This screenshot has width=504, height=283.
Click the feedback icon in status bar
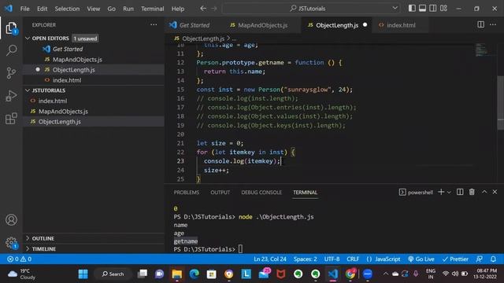coord(480,259)
